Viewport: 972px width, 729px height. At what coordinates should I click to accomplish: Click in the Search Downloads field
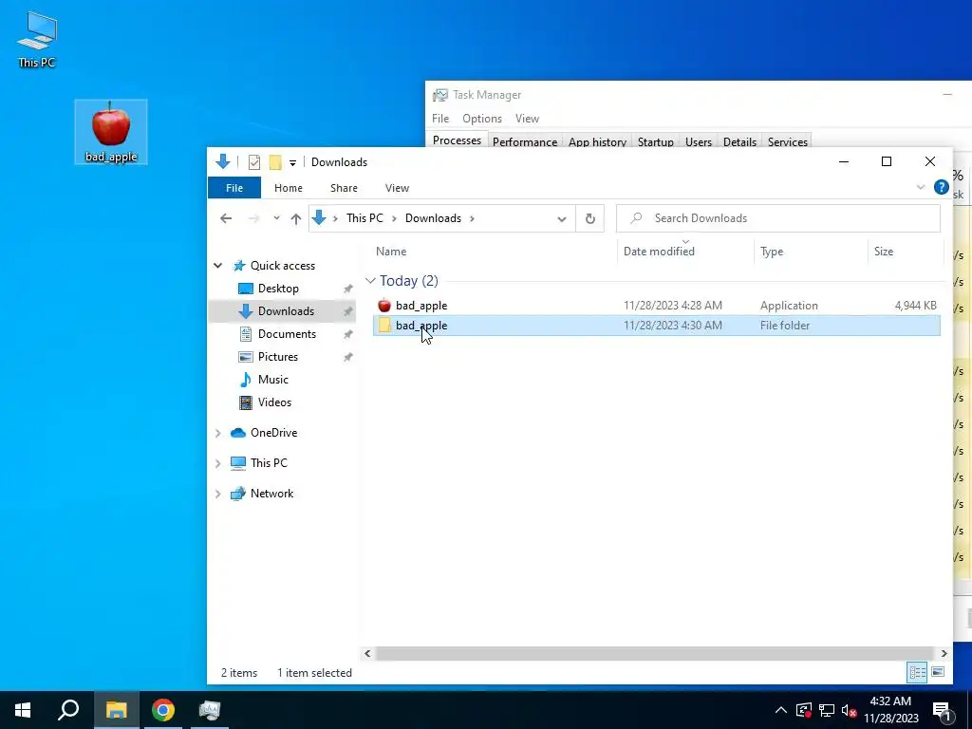[778, 218]
